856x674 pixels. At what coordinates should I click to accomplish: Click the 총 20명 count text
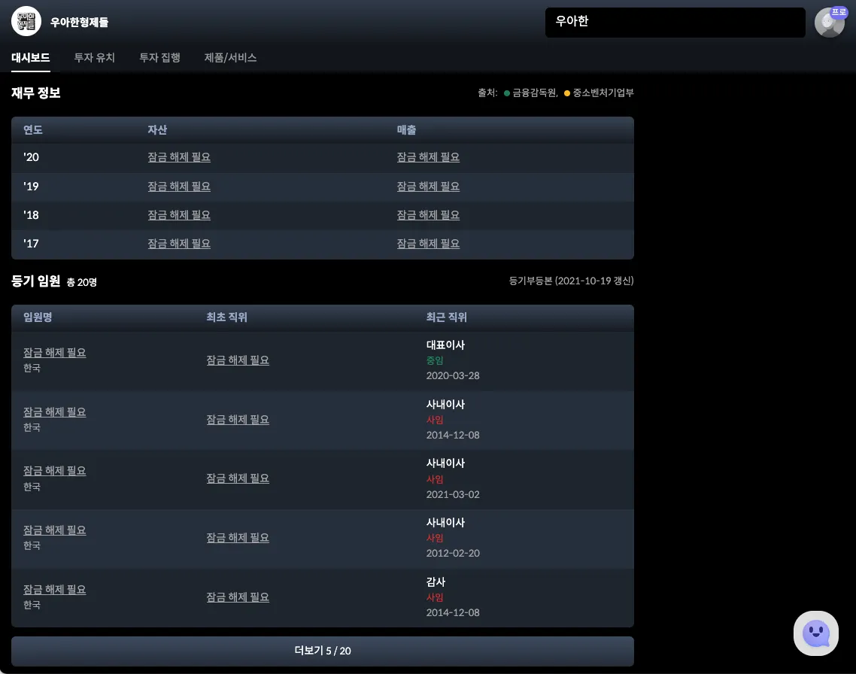click(x=82, y=282)
